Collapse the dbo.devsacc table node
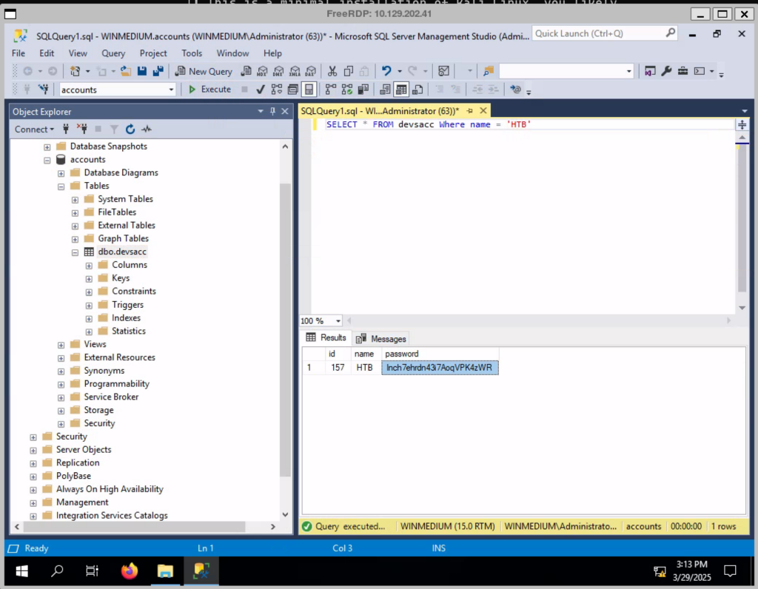Image resolution: width=758 pixels, height=589 pixels. pyautogui.click(x=75, y=252)
